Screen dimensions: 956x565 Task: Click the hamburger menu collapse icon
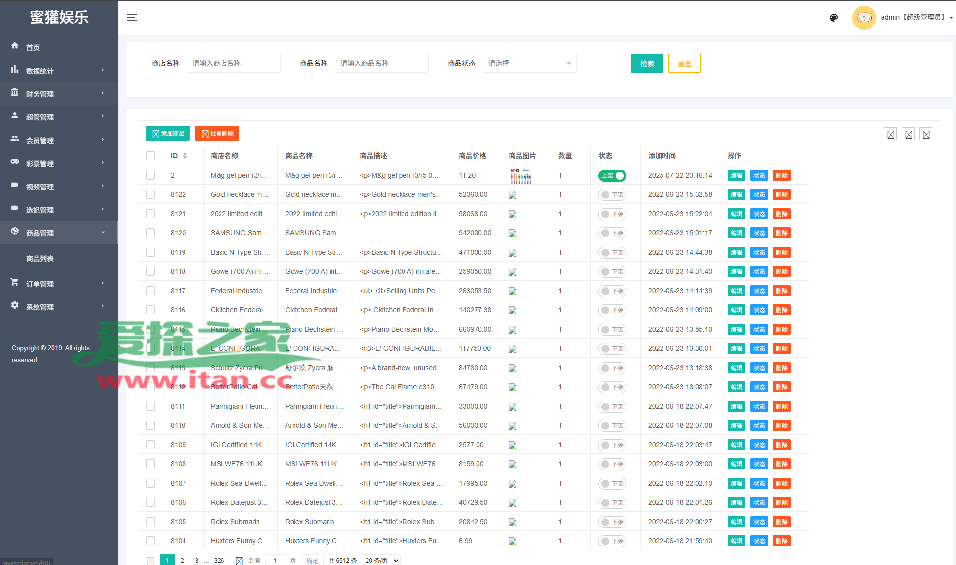tap(132, 18)
